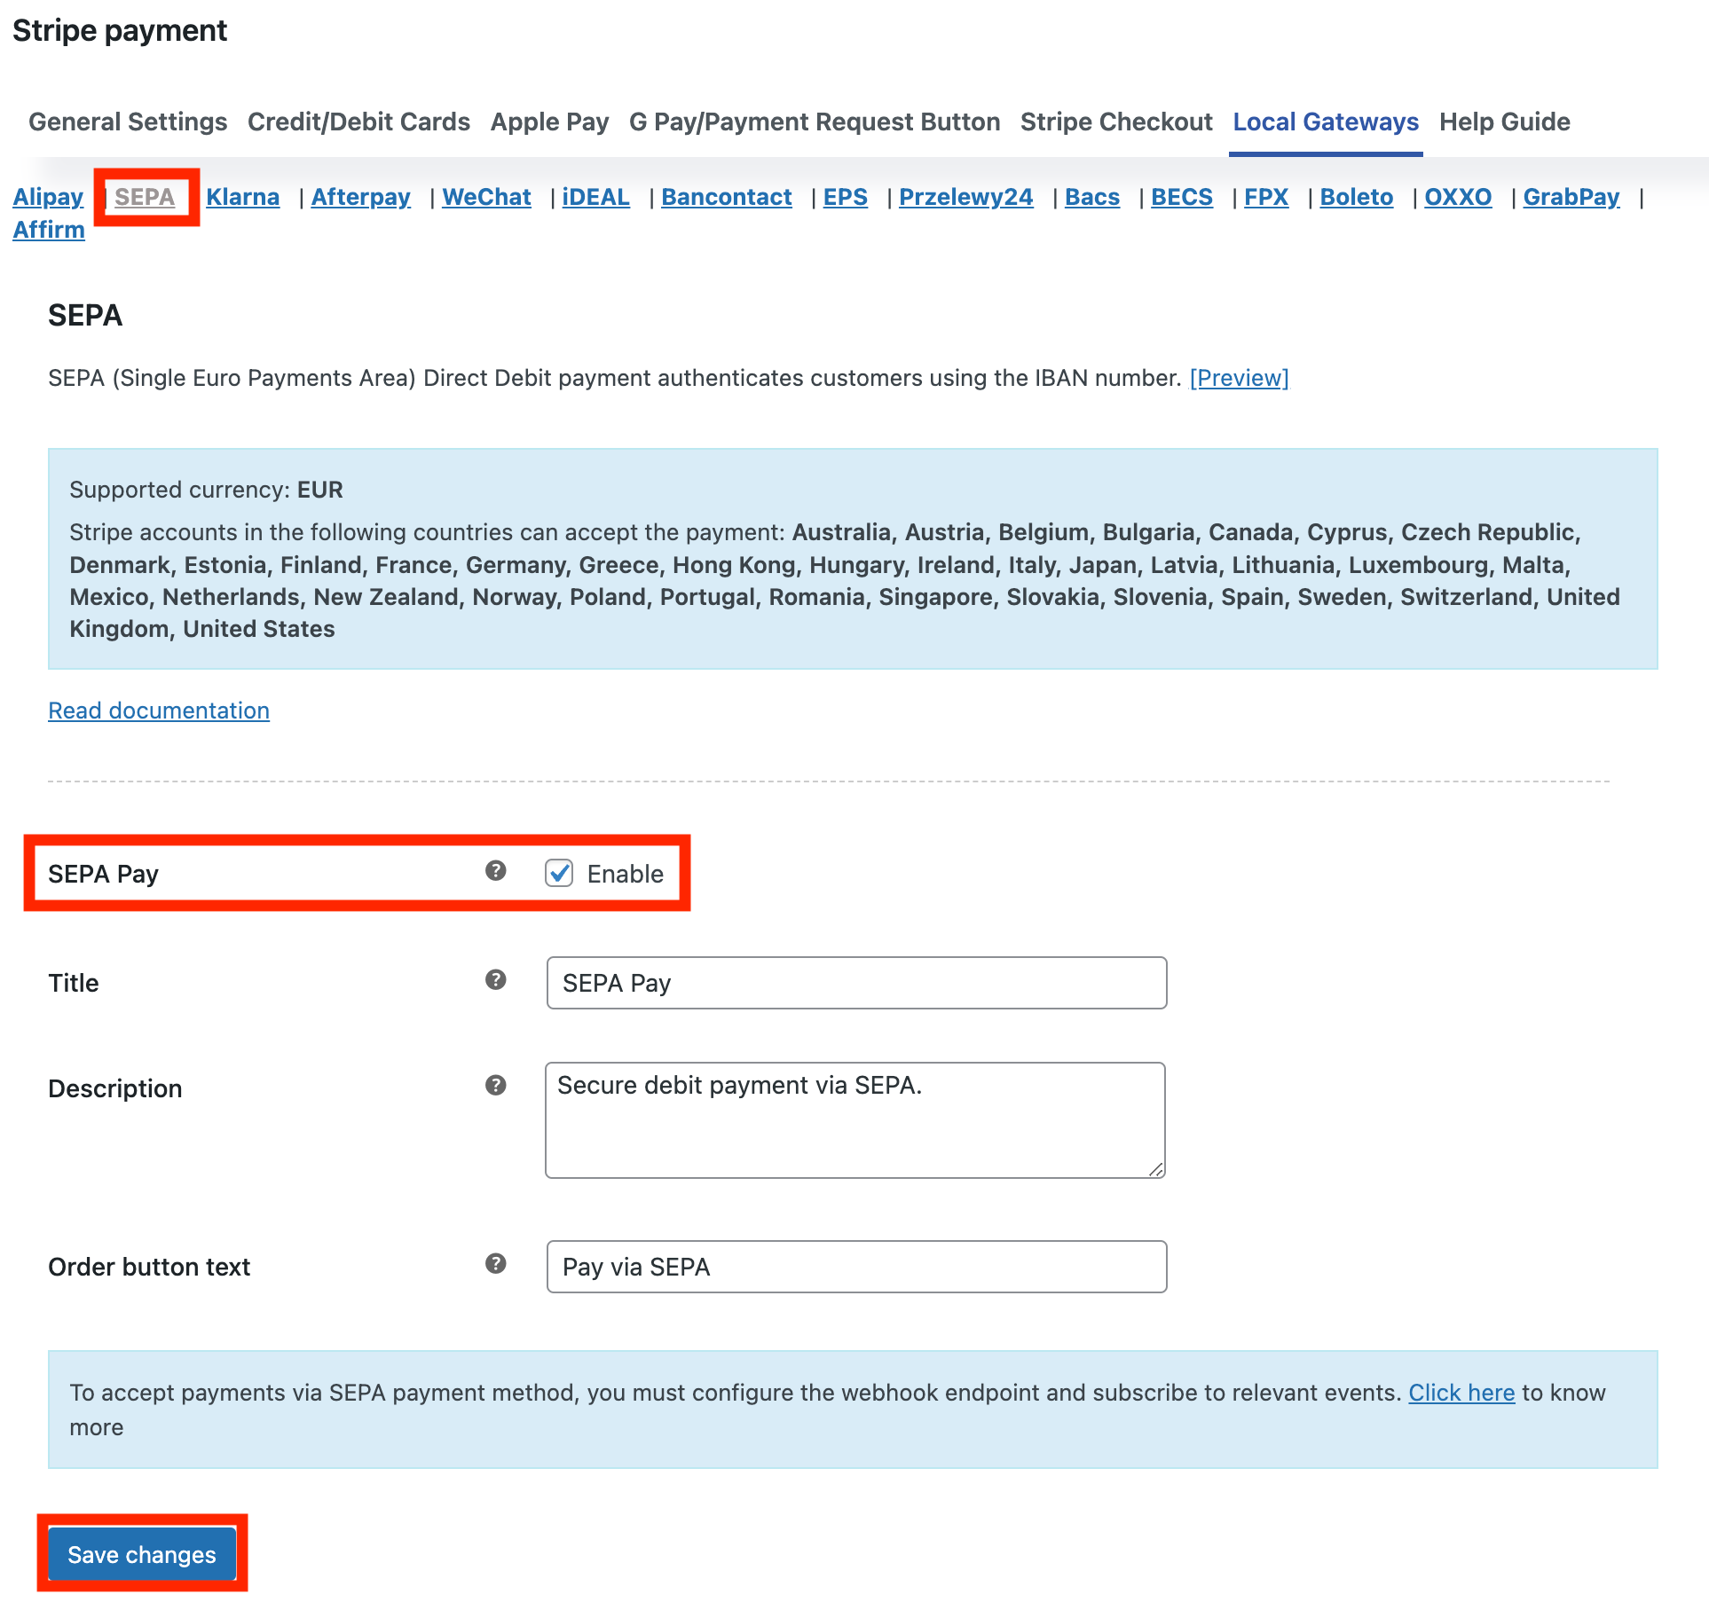
Task: Click the help icon beside Order button text
Action: point(495,1263)
